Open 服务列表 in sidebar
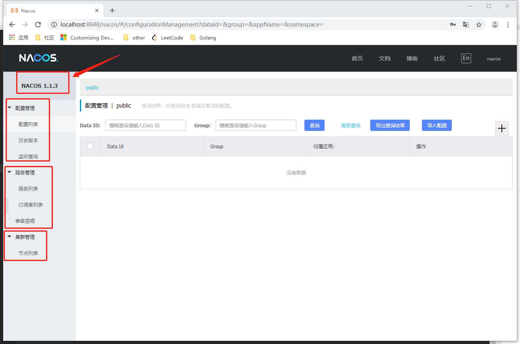520x344 pixels. [28, 189]
